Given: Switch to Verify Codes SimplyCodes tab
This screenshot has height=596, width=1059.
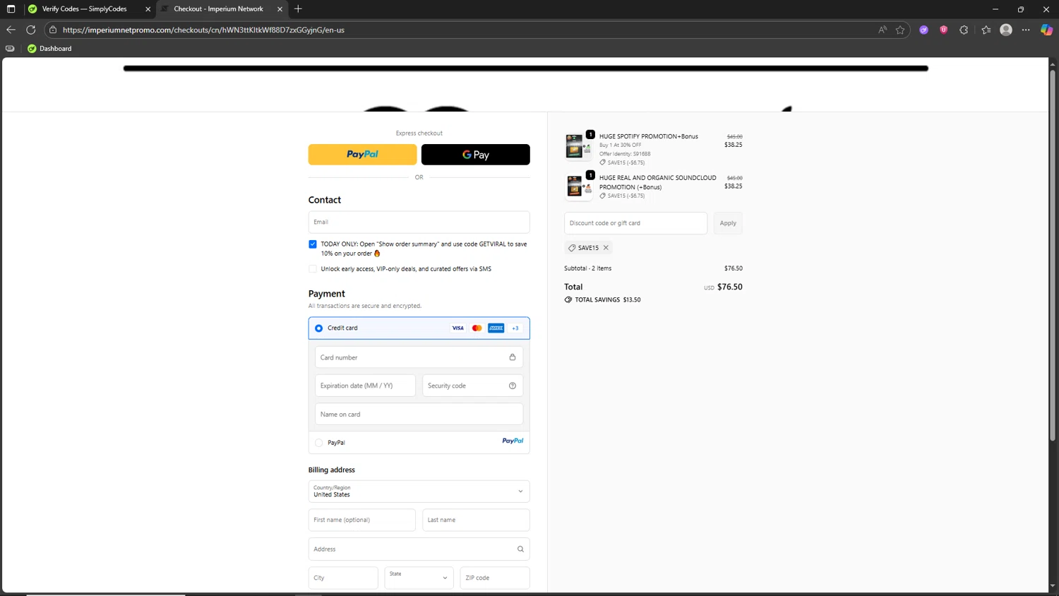Looking at the screenshot, I should pos(83,9).
